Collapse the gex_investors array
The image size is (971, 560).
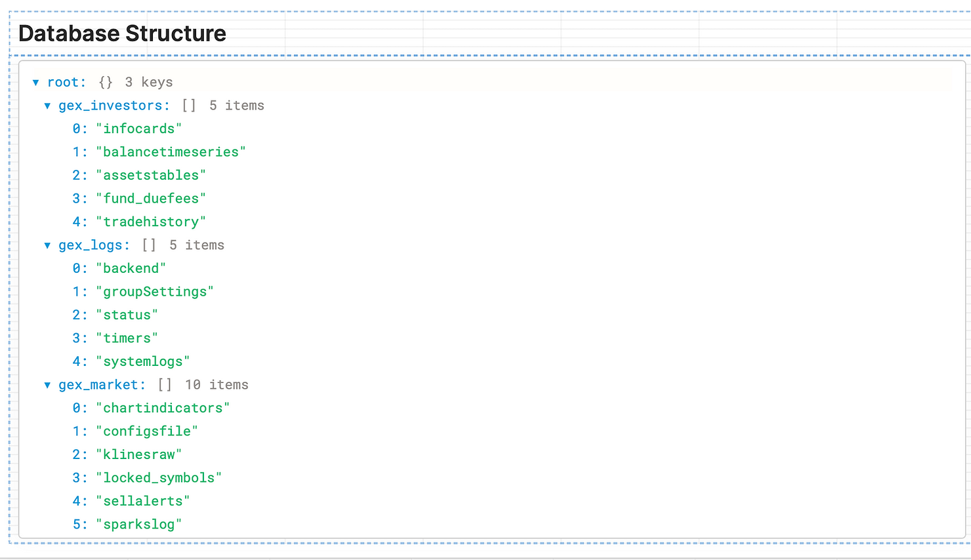pos(47,105)
